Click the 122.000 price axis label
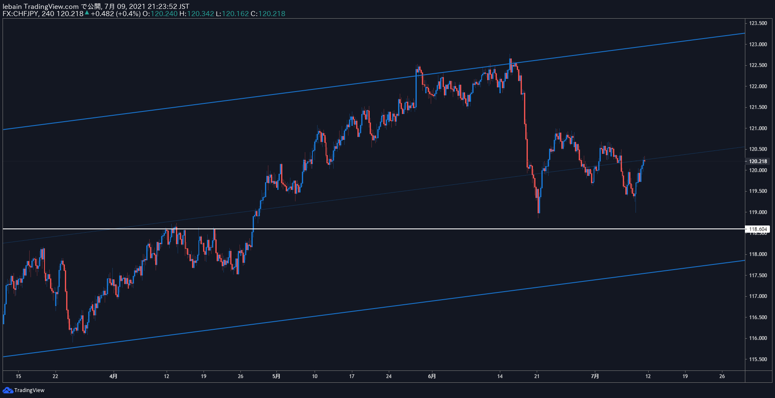 pyautogui.click(x=758, y=86)
